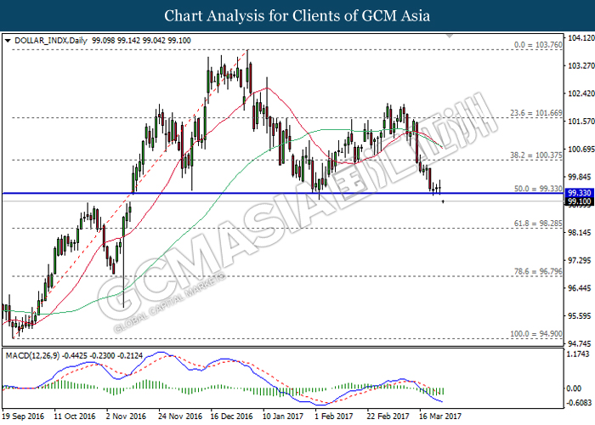Click the 96.445 price axis value
This screenshot has width=595, height=425.
pos(579,288)
